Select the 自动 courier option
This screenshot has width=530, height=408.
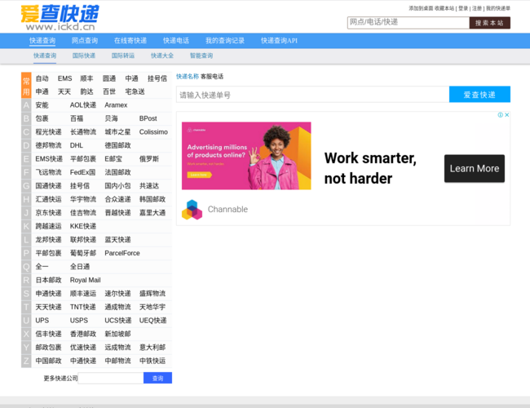coord(42,78)
